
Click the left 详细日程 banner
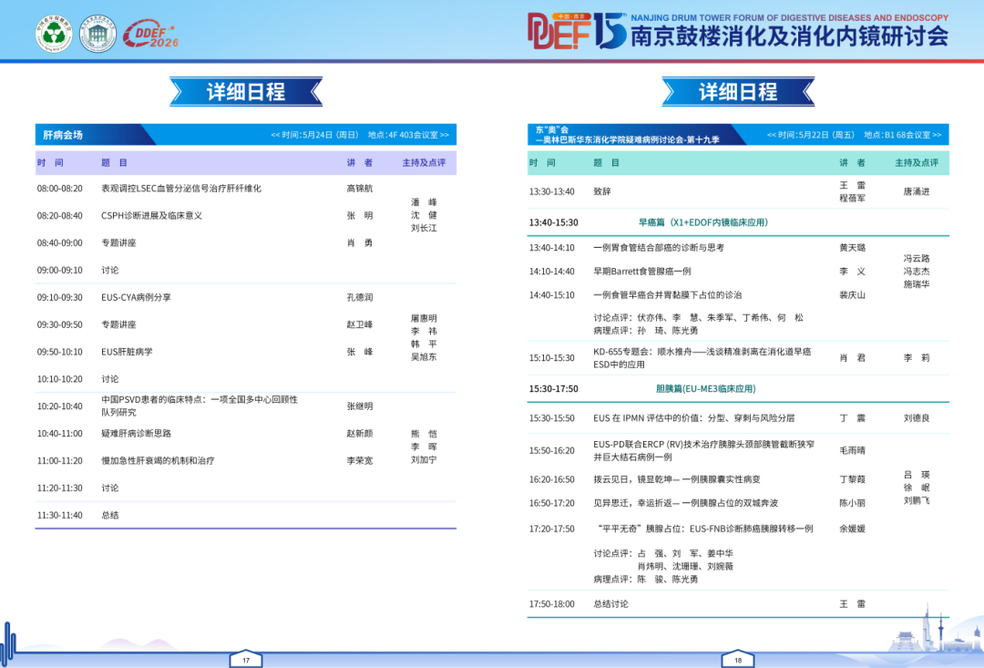(x=246, y=92)
